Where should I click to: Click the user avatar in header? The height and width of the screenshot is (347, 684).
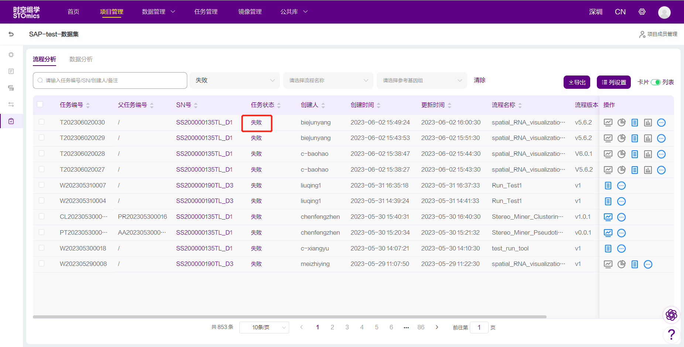point(664,12)
